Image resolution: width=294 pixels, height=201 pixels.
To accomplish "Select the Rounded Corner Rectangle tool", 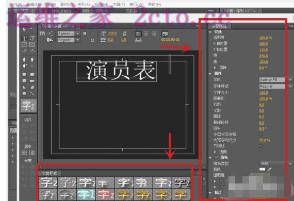I will (x=32, y=75).
